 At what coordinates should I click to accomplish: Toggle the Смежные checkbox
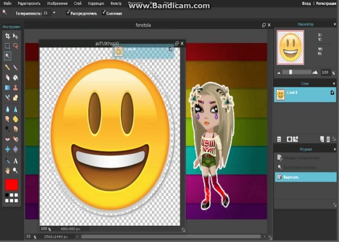tap(104, 13)
